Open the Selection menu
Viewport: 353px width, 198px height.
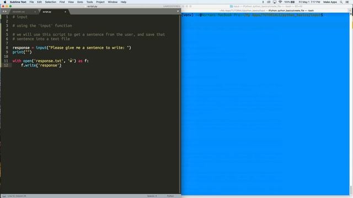[x=50, y=2]
